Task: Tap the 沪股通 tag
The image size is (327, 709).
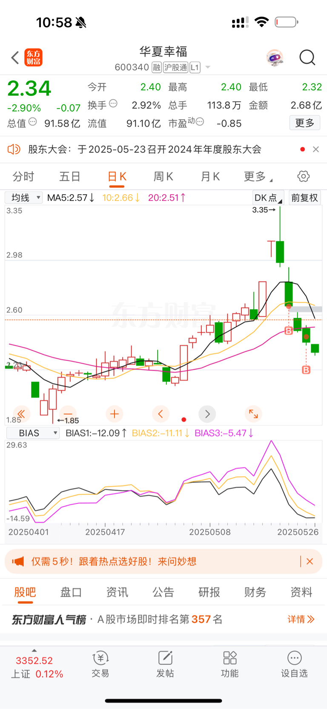Action: [175, 67]
